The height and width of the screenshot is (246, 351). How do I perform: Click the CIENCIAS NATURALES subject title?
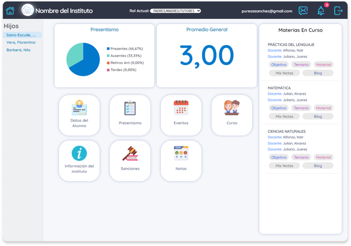point(286,131)
